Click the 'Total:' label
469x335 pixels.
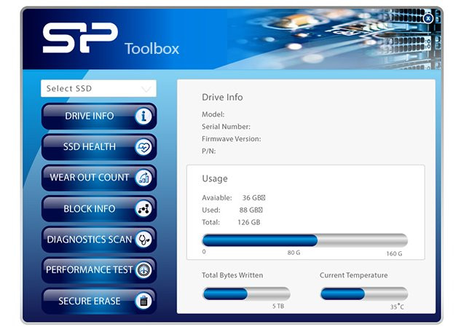click(211, 222)
